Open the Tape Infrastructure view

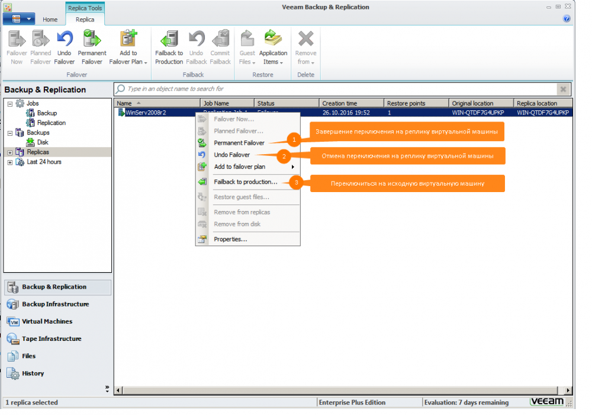[58, 339]
